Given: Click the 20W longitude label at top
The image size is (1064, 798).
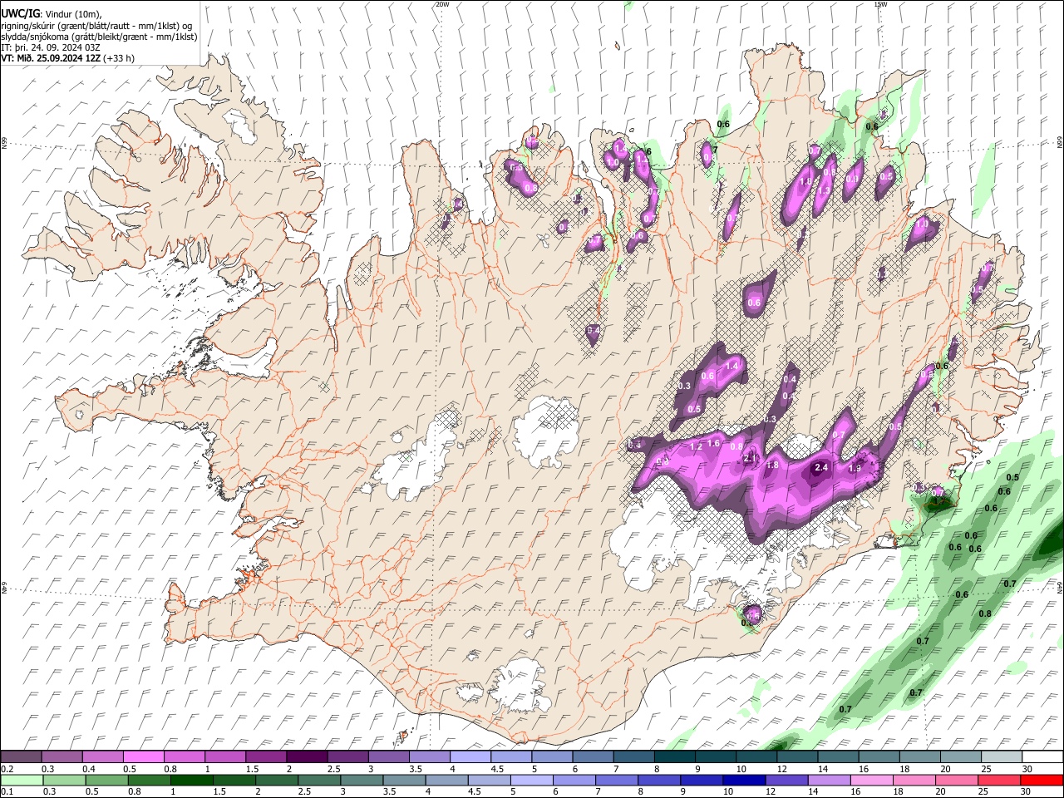Looking at the screenshot, I should point(442,4).
